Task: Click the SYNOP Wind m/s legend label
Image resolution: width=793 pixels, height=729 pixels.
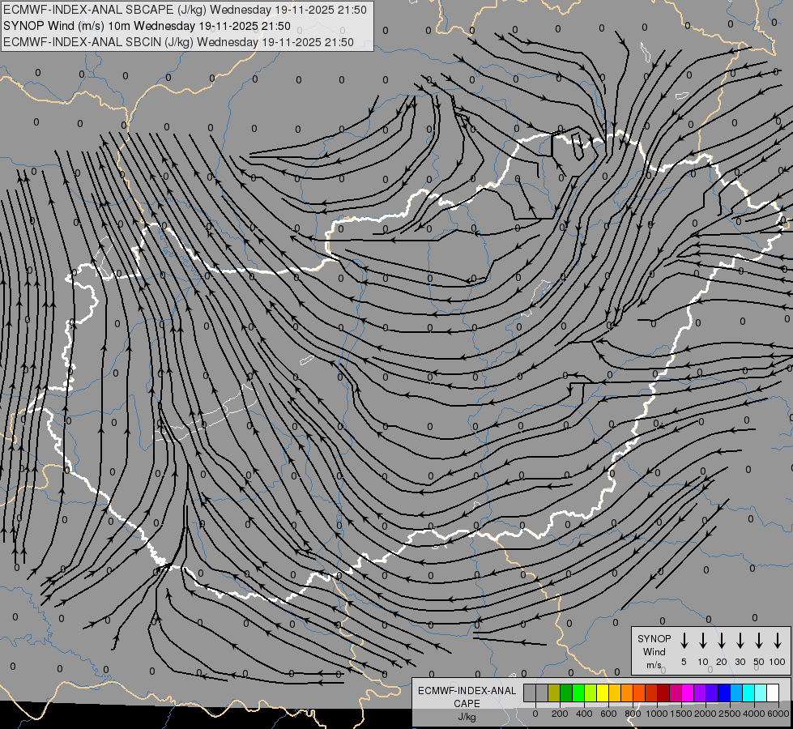Action: [654, 651]
